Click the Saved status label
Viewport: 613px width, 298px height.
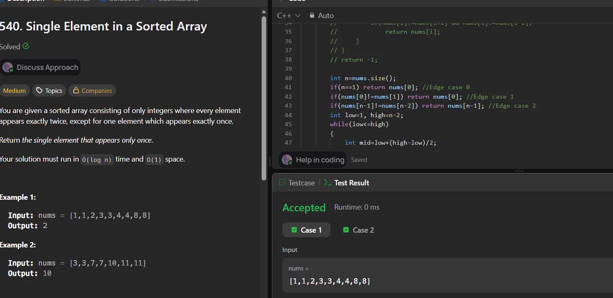coord(359,160)
